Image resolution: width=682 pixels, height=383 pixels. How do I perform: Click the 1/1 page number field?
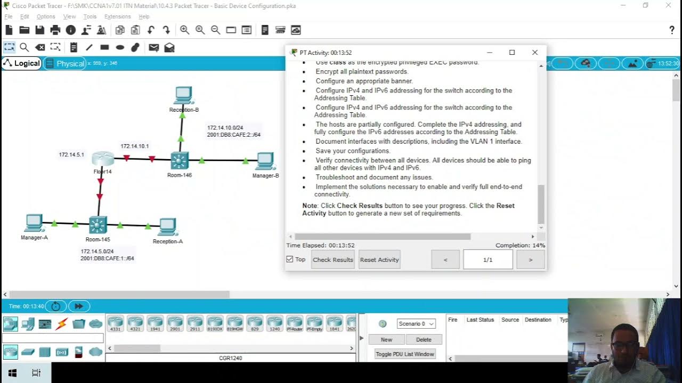[x=488, y=260]
